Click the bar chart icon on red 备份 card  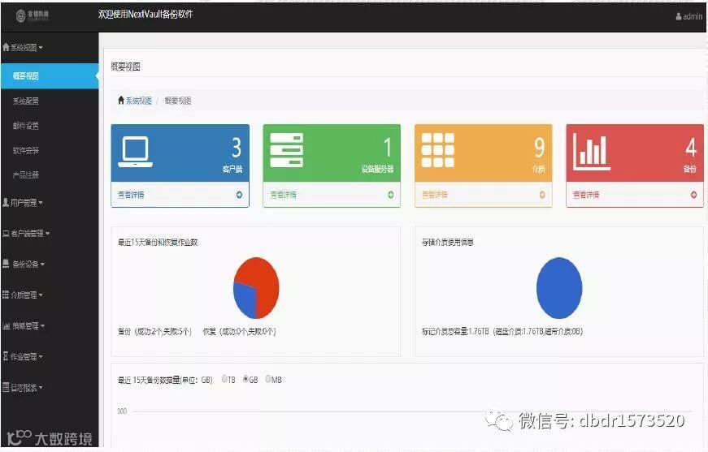(592, 153)
